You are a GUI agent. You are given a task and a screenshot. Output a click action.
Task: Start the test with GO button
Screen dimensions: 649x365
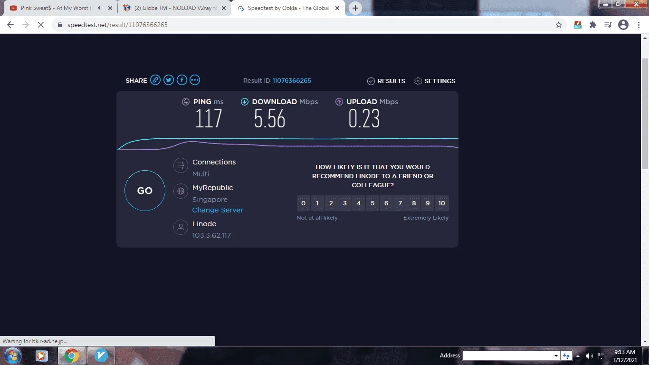coord(145,191)
